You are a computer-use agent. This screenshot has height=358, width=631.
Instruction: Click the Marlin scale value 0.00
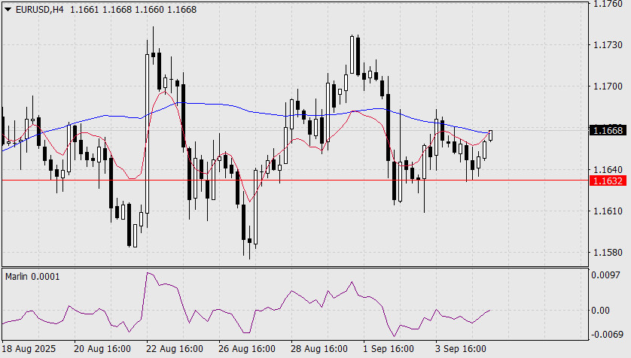(600, 311)
